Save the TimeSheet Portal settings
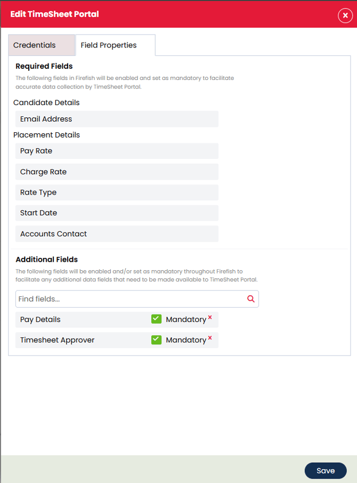The height and width of the screenshot is (483, 357). pyautogui.click(x=325, y=470)
